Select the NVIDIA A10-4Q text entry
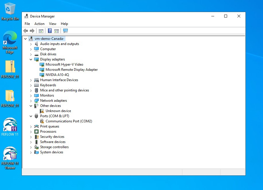This screenshot has height=190, width=263. pos(57,75)
